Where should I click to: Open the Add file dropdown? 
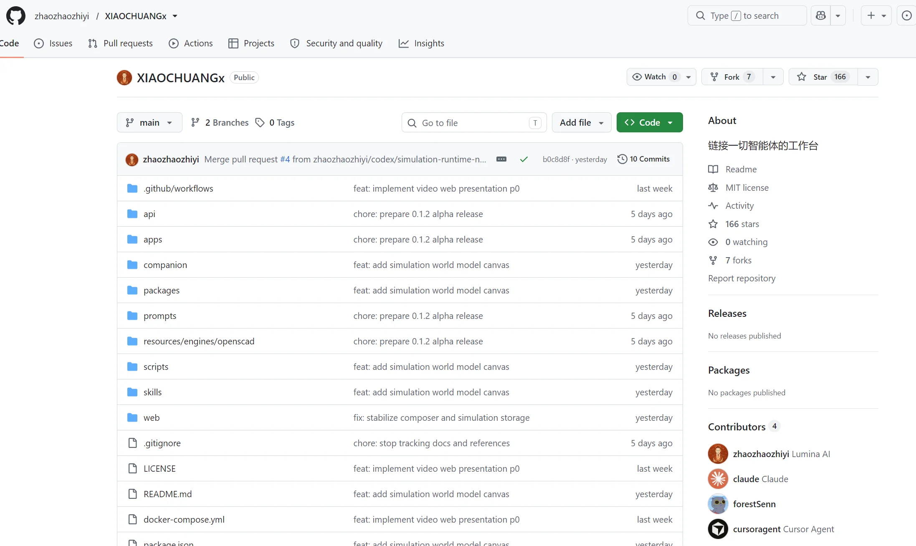point(582,123)
